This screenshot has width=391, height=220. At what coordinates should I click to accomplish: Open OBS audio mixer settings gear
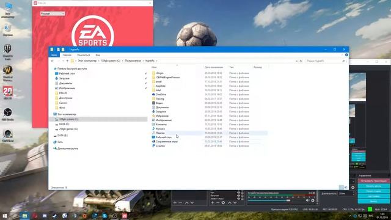(x=313, y=200)
